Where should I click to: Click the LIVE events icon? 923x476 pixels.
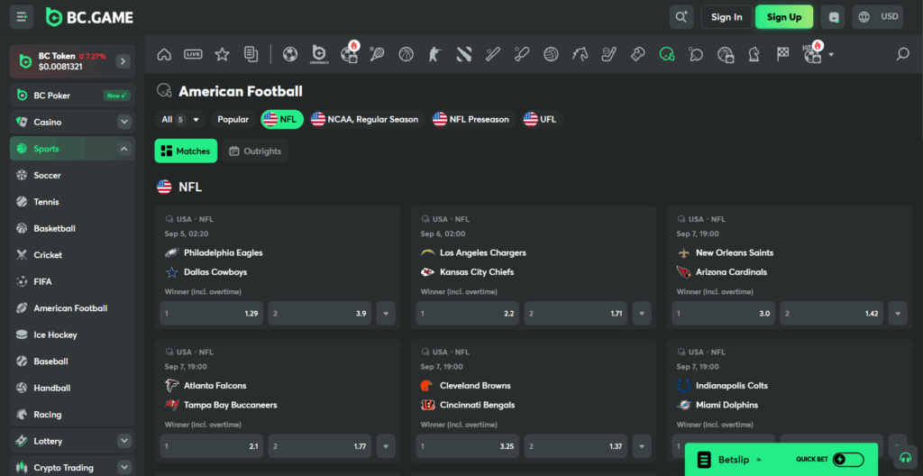pyautogui.click(x=193, y=54)
